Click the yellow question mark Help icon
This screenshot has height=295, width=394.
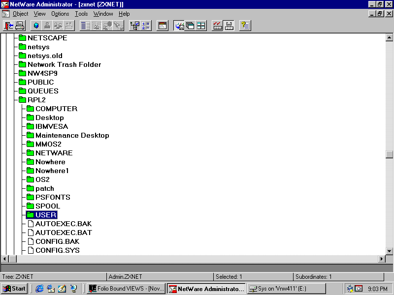coord(245,26)
